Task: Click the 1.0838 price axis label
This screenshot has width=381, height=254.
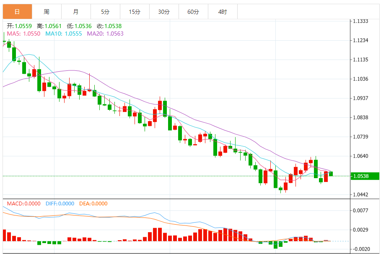Action: coord(360,117)
